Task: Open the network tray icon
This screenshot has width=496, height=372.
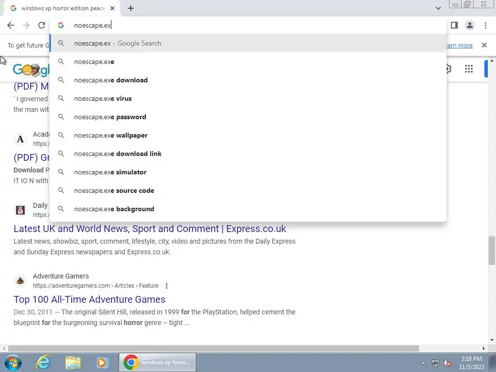Action: (435, 363)
